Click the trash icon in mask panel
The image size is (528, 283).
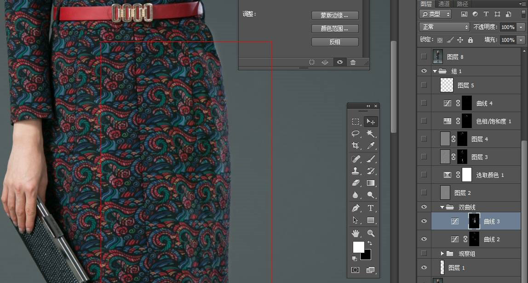[353, 62]
